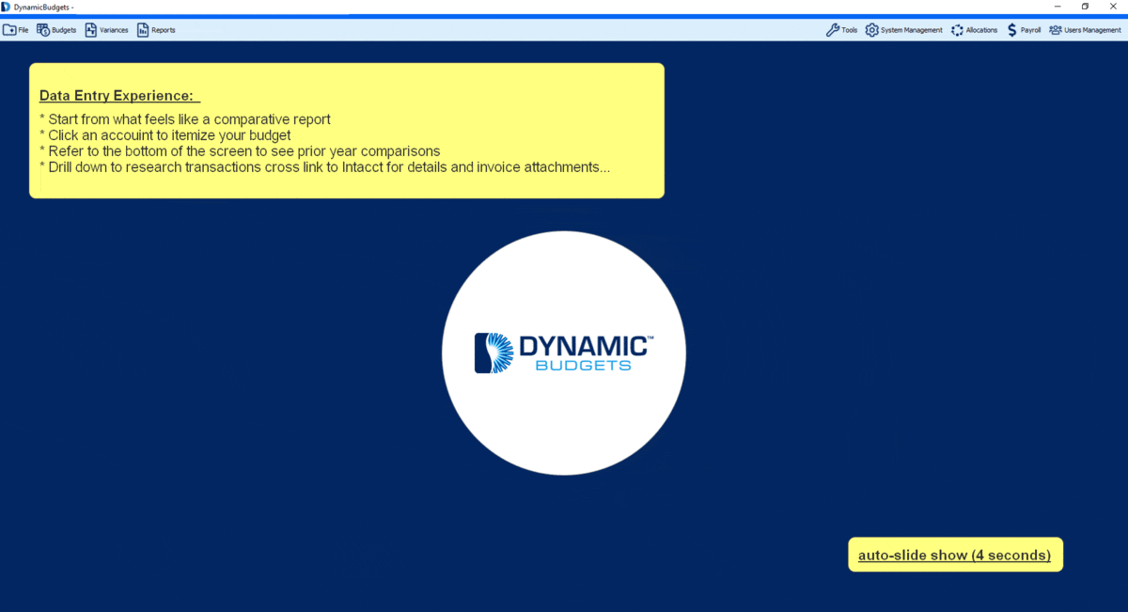Open the Budgets menu label
This screenshot has width=1128, height=612.
click(x=64, y=30)
